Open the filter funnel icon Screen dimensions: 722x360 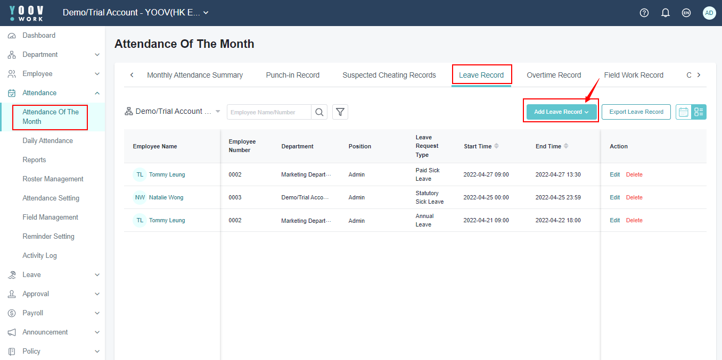[340, 112]
